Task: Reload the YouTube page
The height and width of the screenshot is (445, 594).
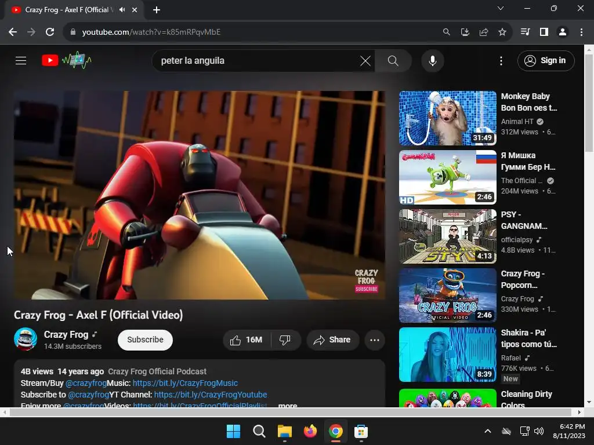Action: coord(50,32)
